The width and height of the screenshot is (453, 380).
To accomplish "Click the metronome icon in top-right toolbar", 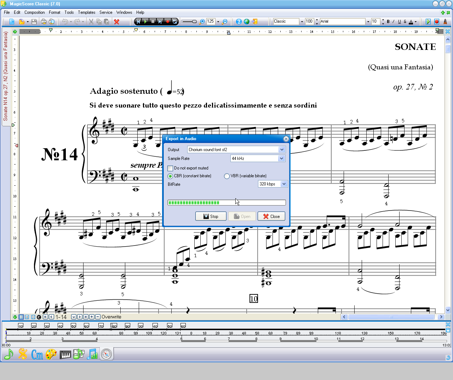I will point(445,22).
